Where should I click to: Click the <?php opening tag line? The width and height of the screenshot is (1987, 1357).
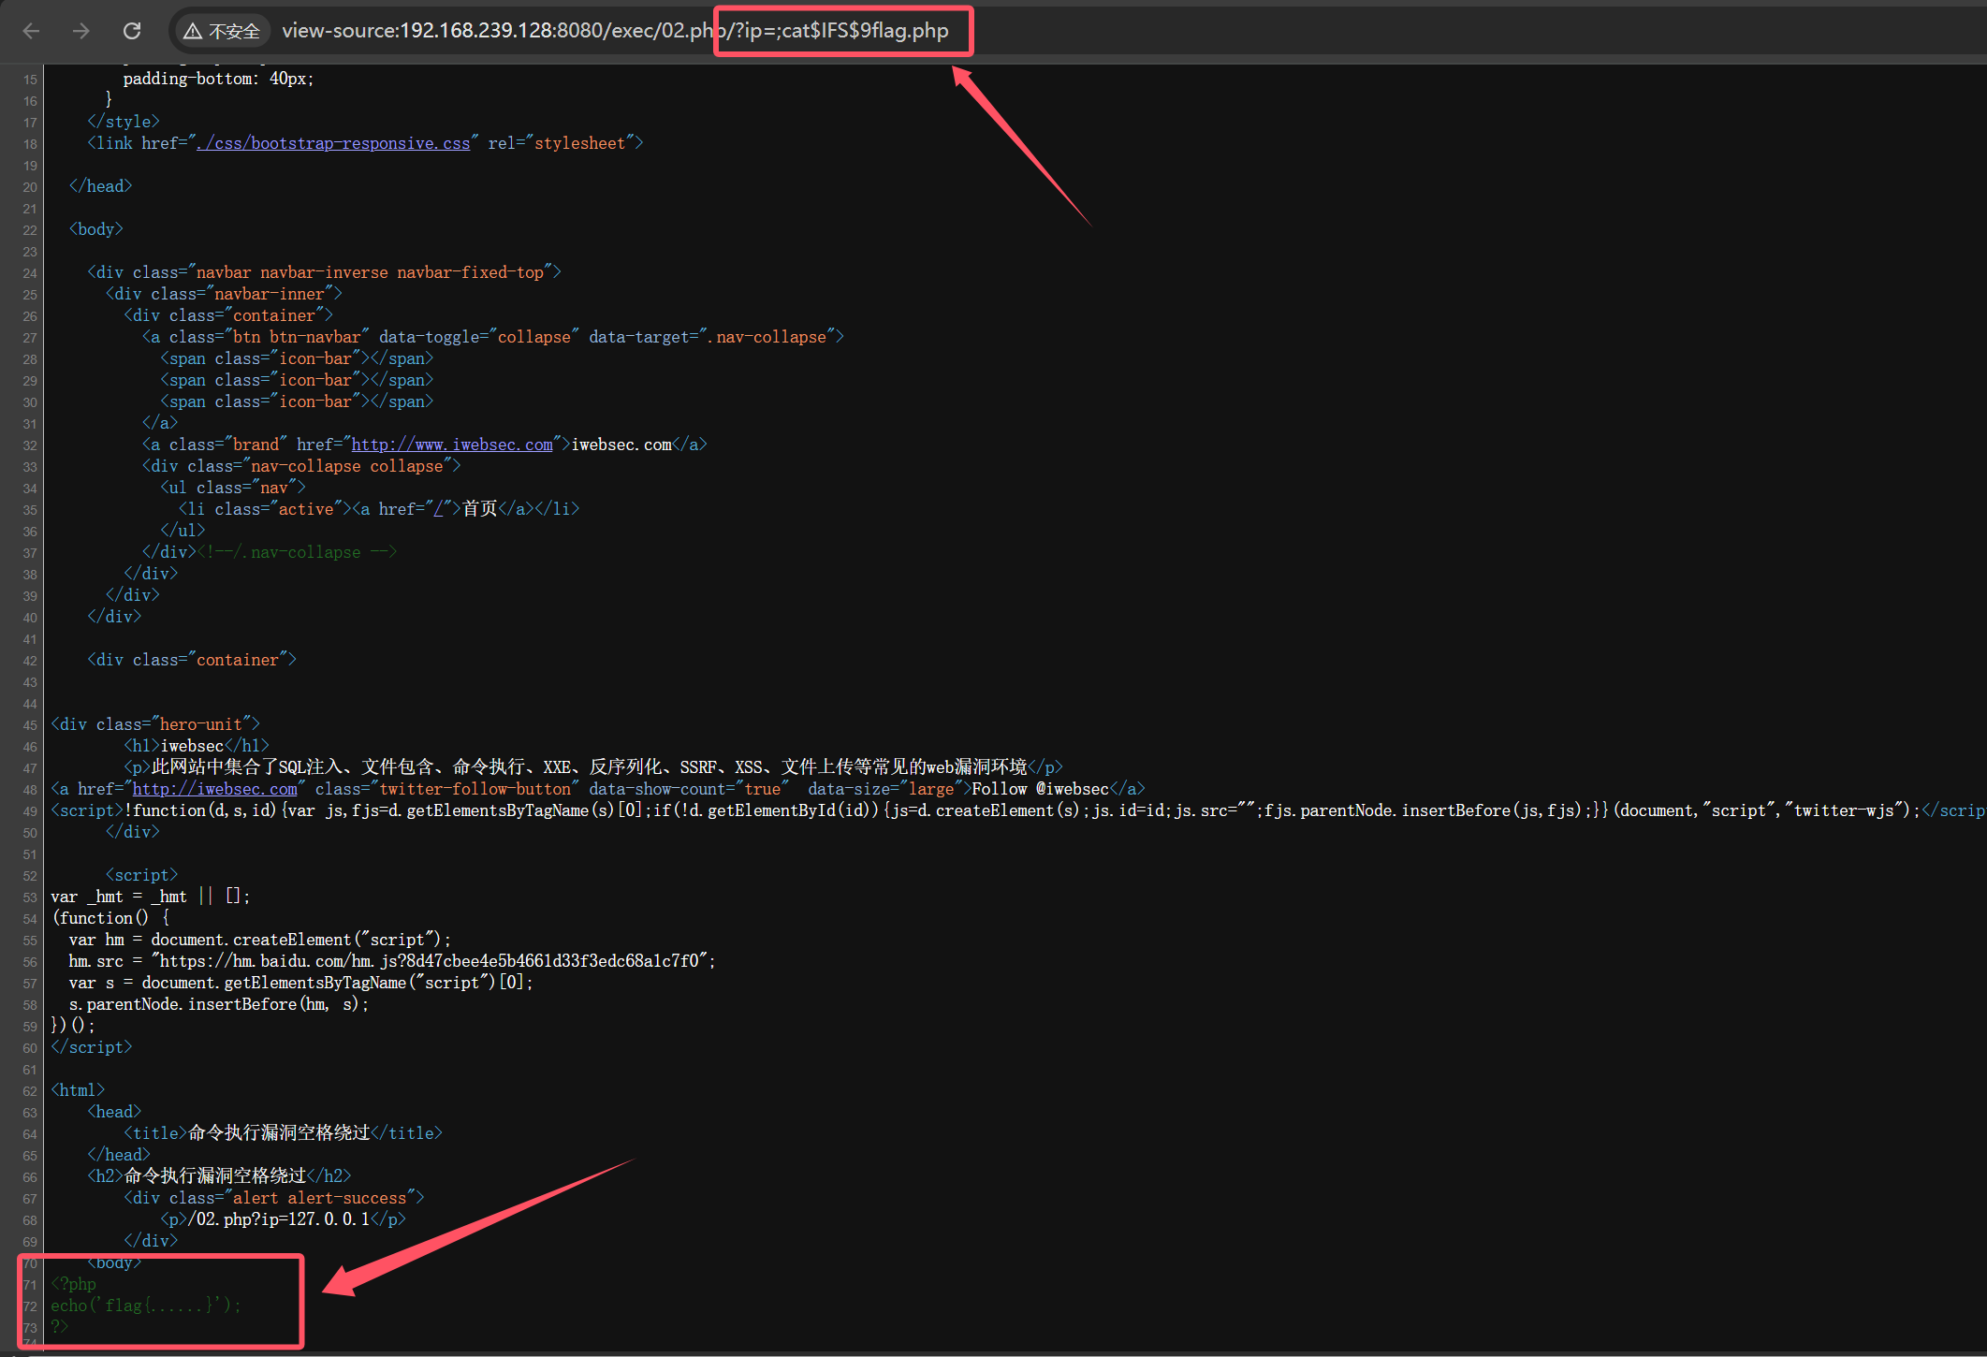pos(74,1284)
